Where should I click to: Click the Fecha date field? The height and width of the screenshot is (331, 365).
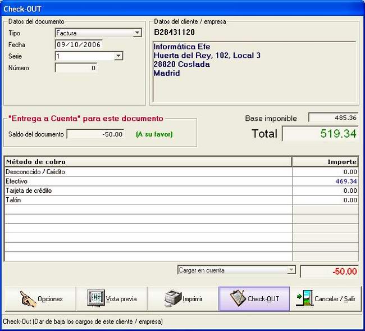[x=79, y=44]
